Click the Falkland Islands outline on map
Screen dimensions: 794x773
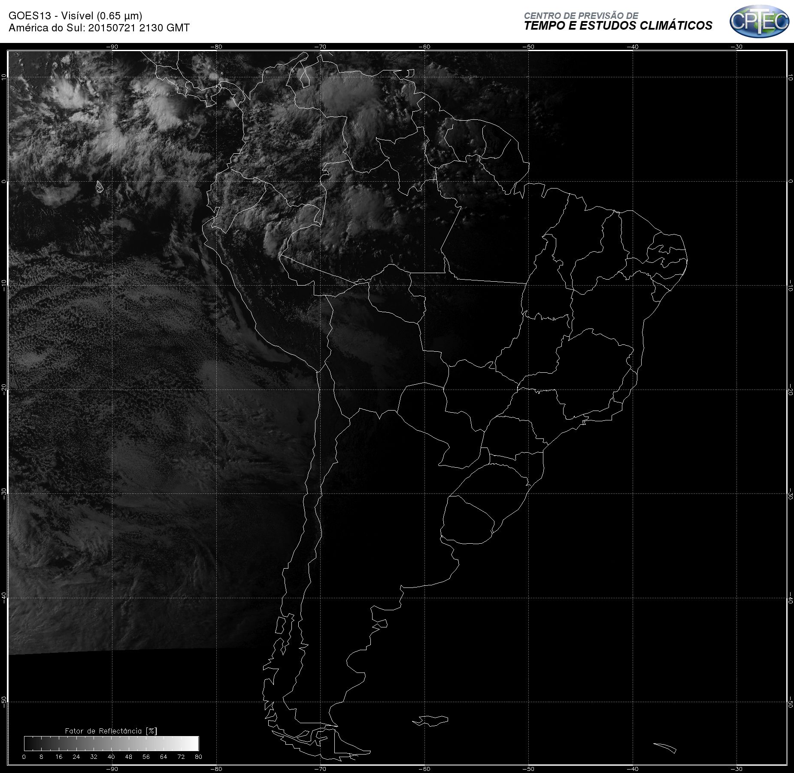(430, 721)
